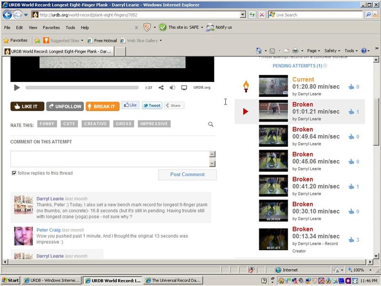Click the BREAK IT button
The height and width of the screenshot is (286, 381).
pyautogui.click(x=102, y=106)
